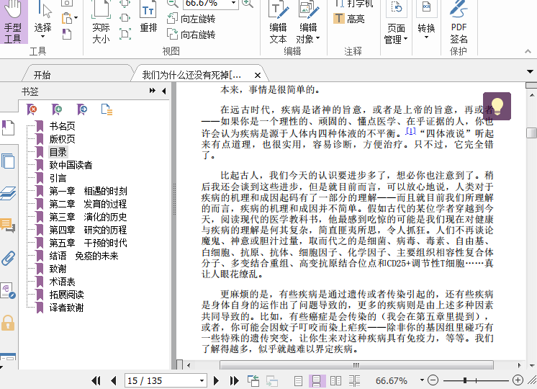Open bookmark 结语 免疫的未来
The height and width of the screenshot is (389, 537).
coord(84,256)
